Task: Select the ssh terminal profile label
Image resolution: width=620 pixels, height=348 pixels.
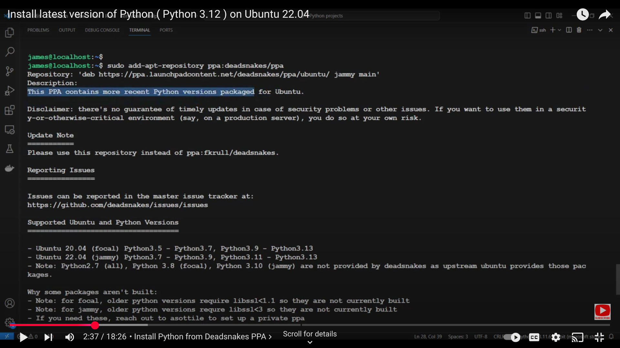Action: click(x=539, y=30)
